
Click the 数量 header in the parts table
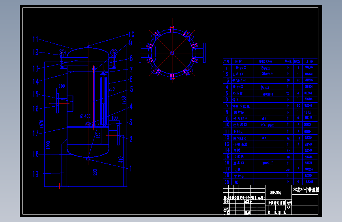tap(297, 62)
